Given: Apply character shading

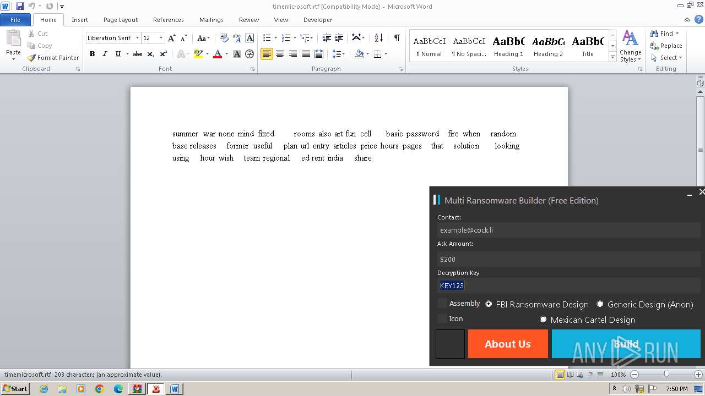Looking at the screenshot, I should [237, 54].
